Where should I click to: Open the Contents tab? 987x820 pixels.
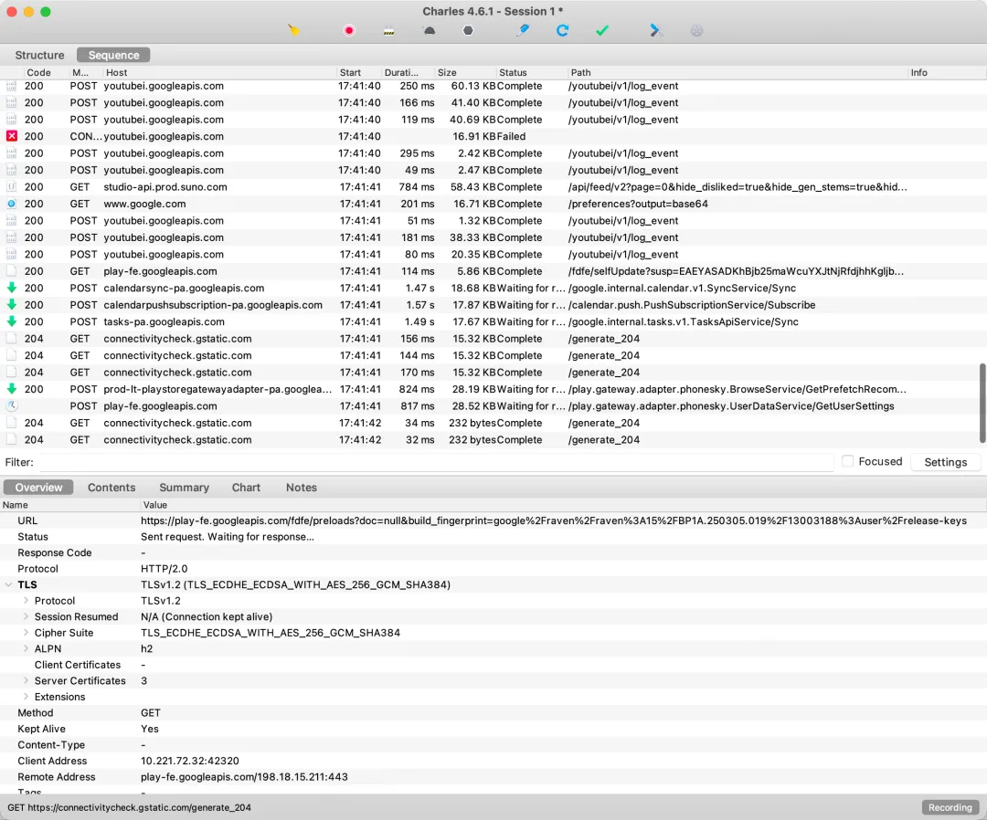(111, 488)
